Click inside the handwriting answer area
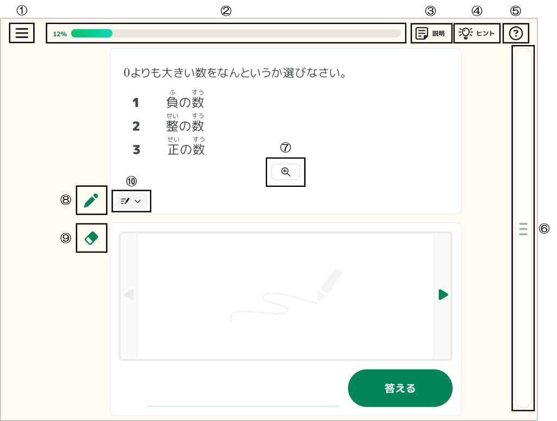The image size is (557, 421). point(286,296)
